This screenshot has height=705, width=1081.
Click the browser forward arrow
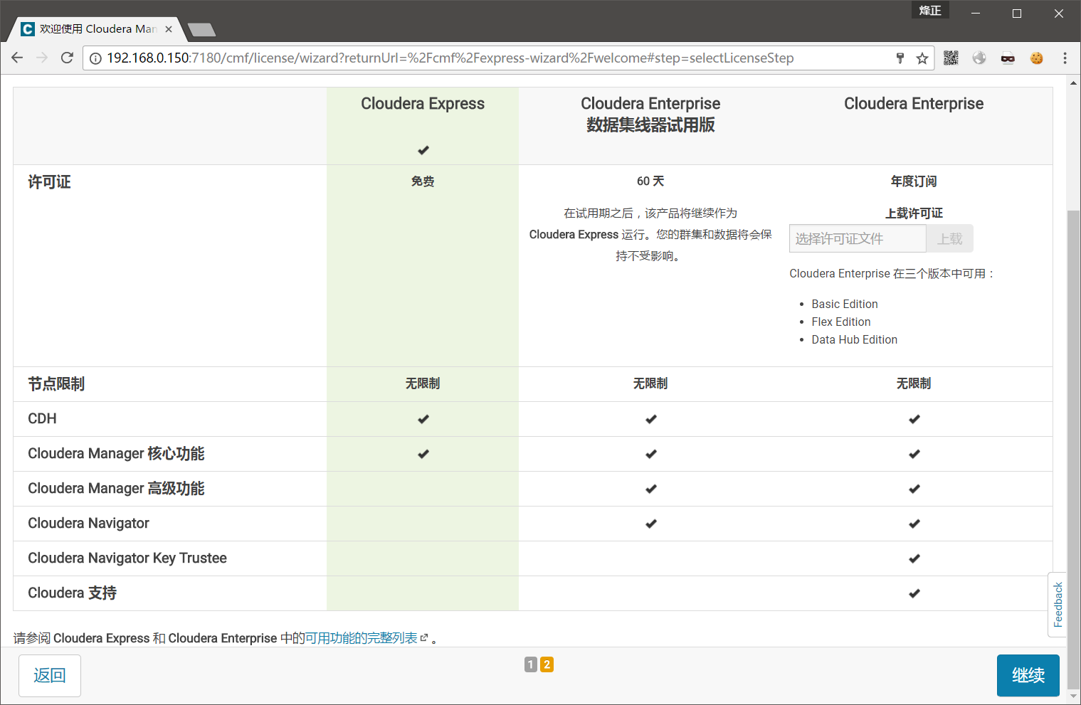[x=42, y=58]
